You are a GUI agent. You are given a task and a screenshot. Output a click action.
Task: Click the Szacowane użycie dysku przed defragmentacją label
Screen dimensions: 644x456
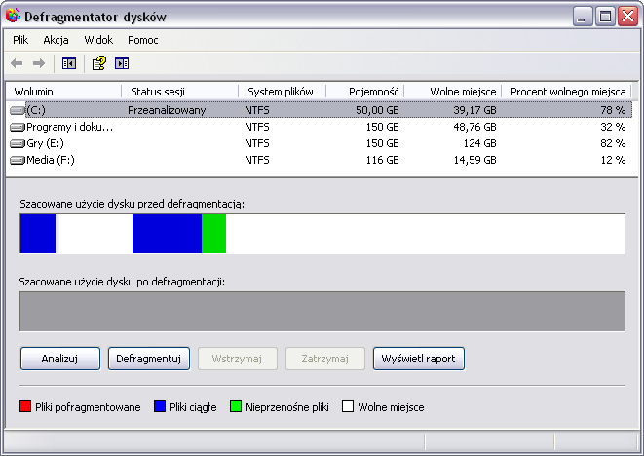(132, 204)
